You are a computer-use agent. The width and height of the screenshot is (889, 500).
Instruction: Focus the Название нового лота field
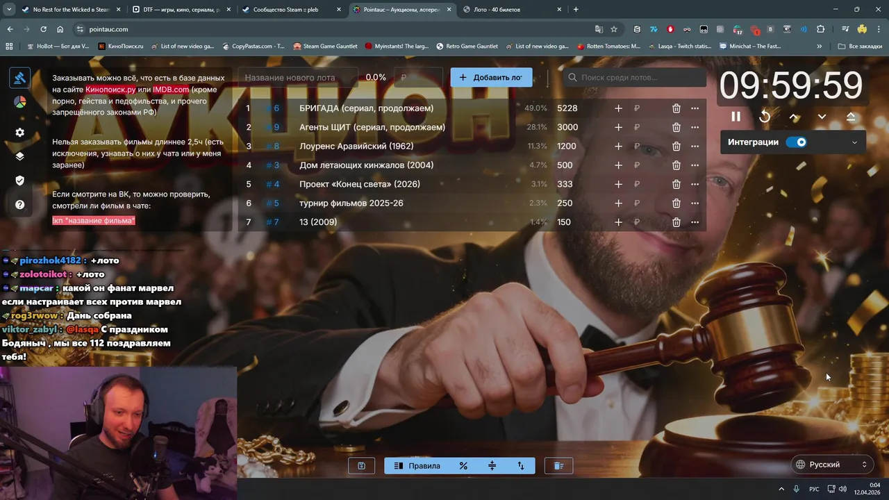pyautogui.click(x=297, y=77)
